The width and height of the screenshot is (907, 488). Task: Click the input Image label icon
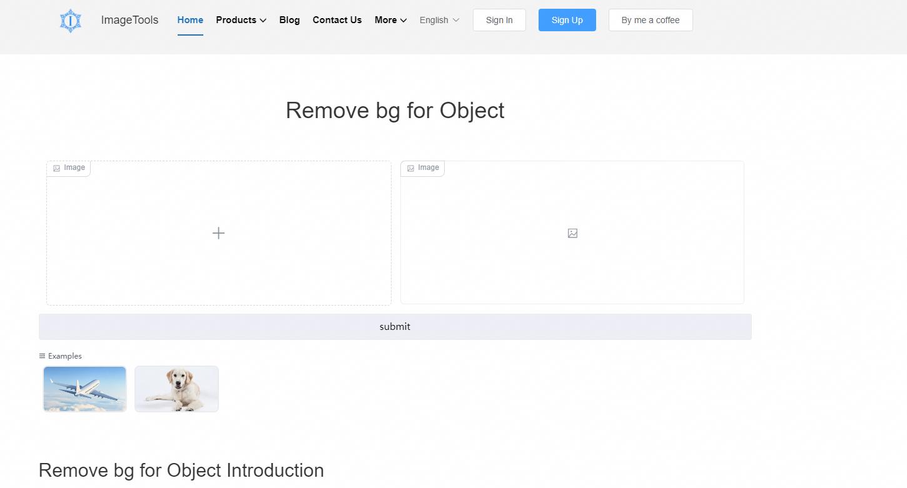click(57, 168)
